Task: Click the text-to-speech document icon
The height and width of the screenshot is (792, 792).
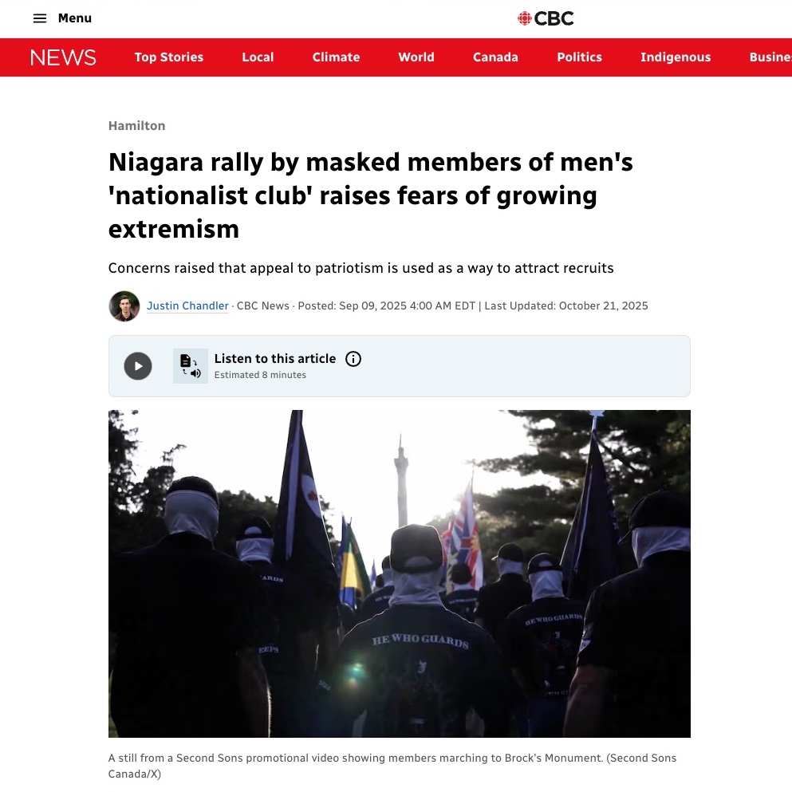Action: (191, 366)
